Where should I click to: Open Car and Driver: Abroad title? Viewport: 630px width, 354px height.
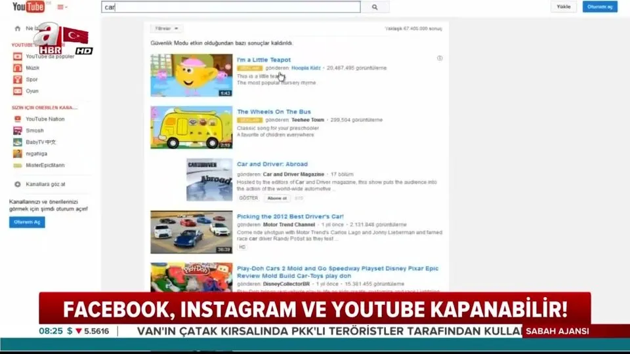point(272,164)
